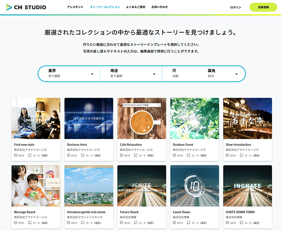
Task: Click the Find new style title
Action: pos(24,144)
